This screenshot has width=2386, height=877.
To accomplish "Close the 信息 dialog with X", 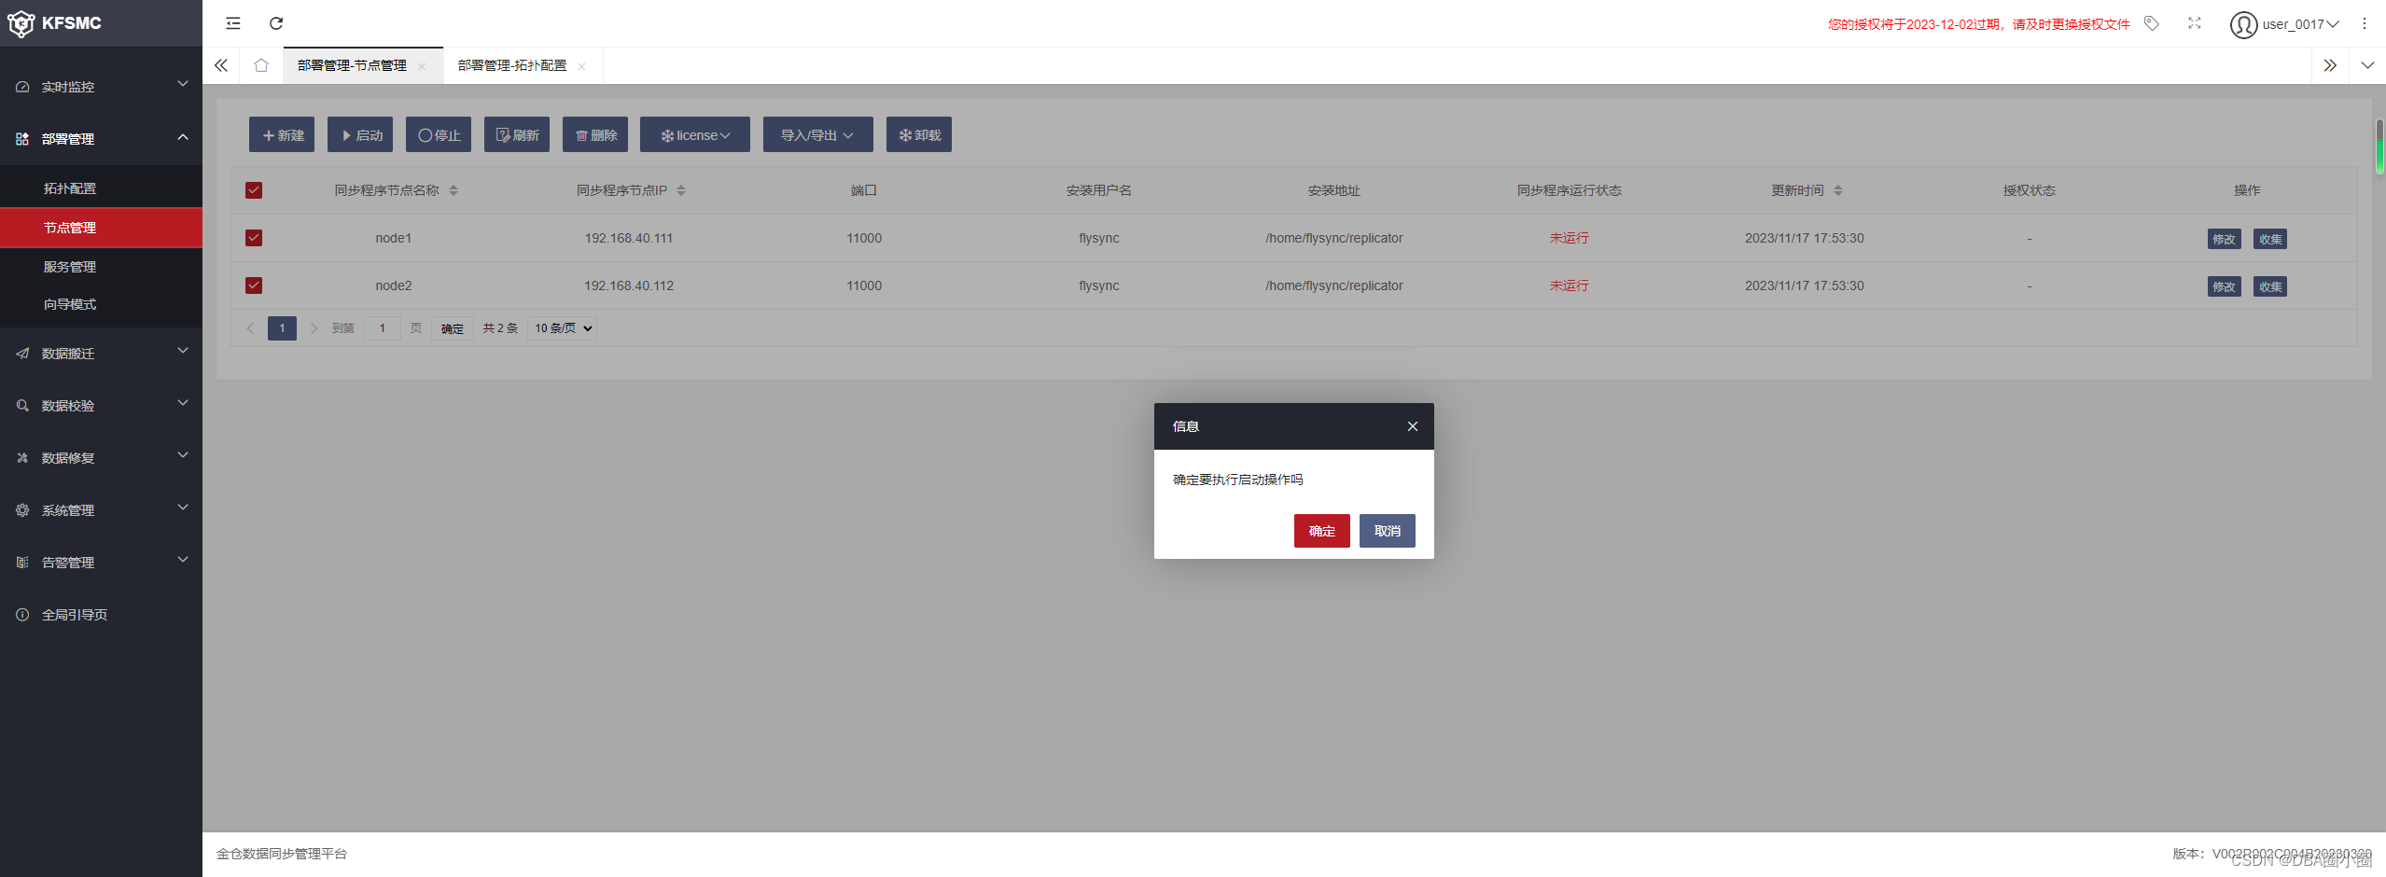I will pos(1413,426).
